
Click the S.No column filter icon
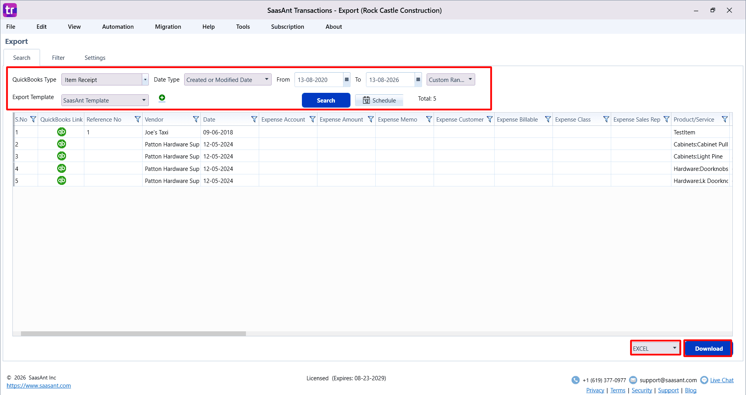point(33,119)
